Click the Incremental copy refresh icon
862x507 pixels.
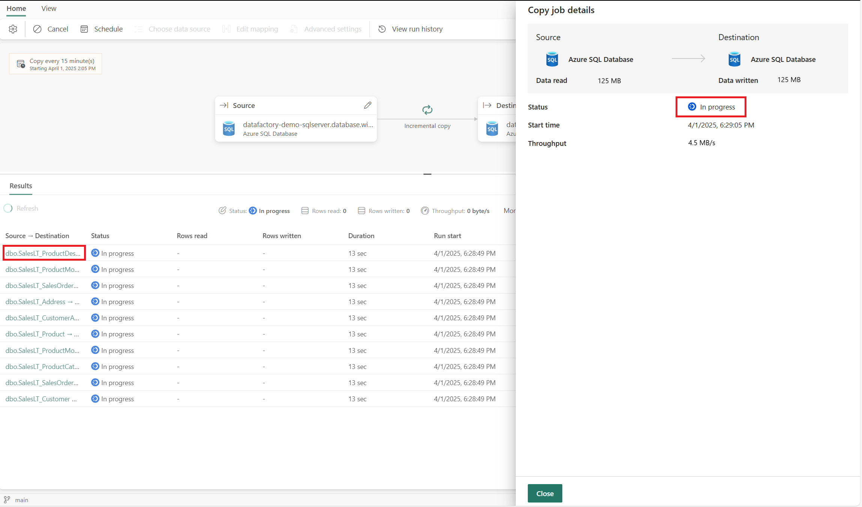[x=427, y=110]
